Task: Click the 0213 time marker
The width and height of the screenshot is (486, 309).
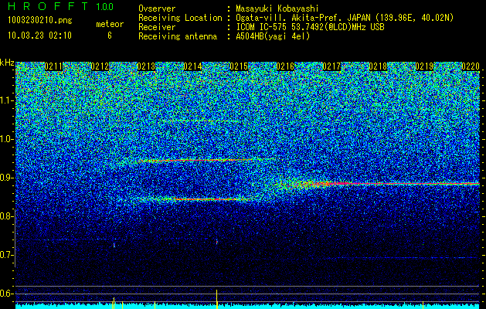Action: (x=146, y=66)
